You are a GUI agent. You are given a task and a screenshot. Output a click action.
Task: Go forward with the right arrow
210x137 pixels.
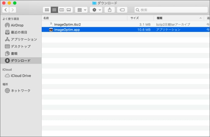(13, 10)
